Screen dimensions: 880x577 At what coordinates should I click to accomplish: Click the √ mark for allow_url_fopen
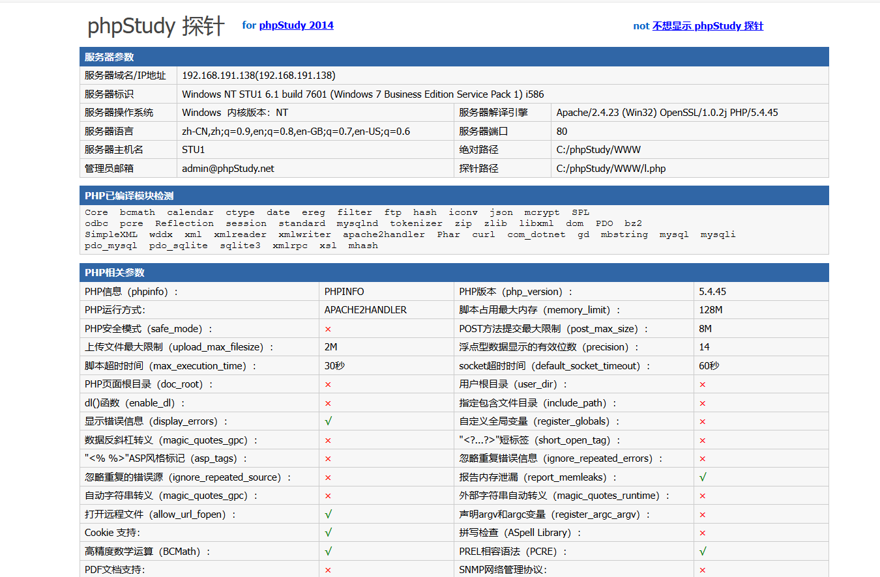(x=329, y=514)
